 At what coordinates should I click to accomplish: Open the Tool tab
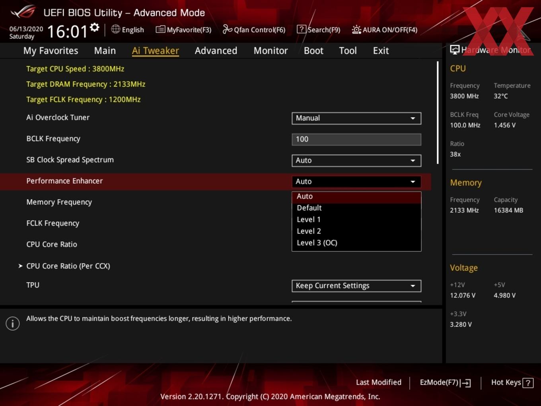[x=348, y=51]
